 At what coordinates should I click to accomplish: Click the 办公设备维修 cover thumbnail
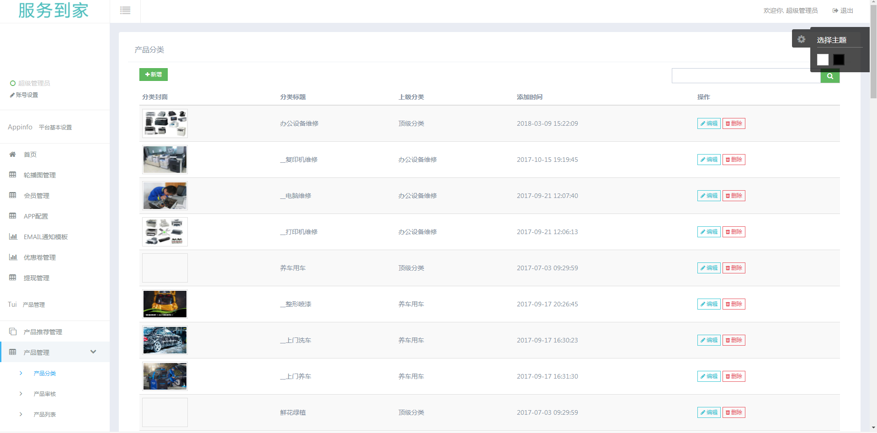tap(165, 123)
